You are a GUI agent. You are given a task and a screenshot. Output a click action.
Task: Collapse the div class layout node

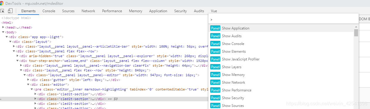tap(10, 42)
